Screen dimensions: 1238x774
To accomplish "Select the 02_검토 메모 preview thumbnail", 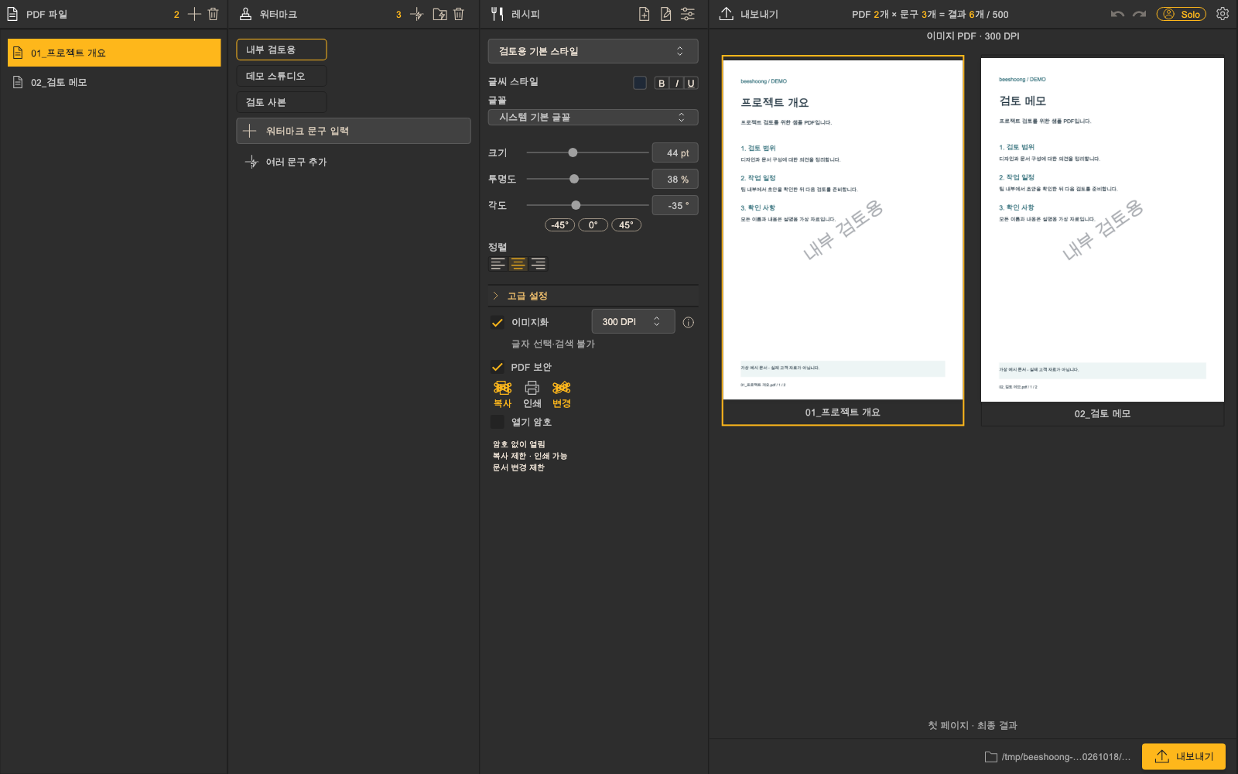I will coord(1103,241).
